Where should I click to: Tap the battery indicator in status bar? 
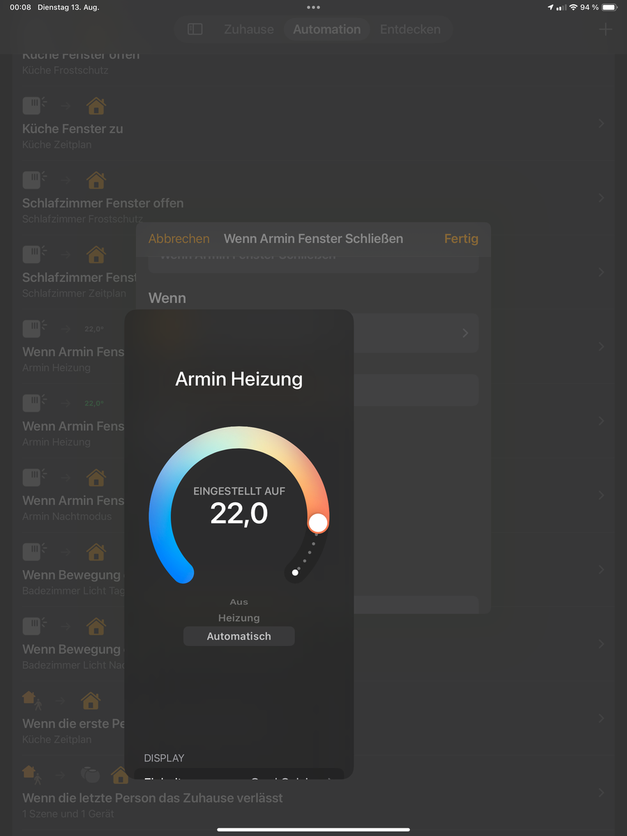609,7
